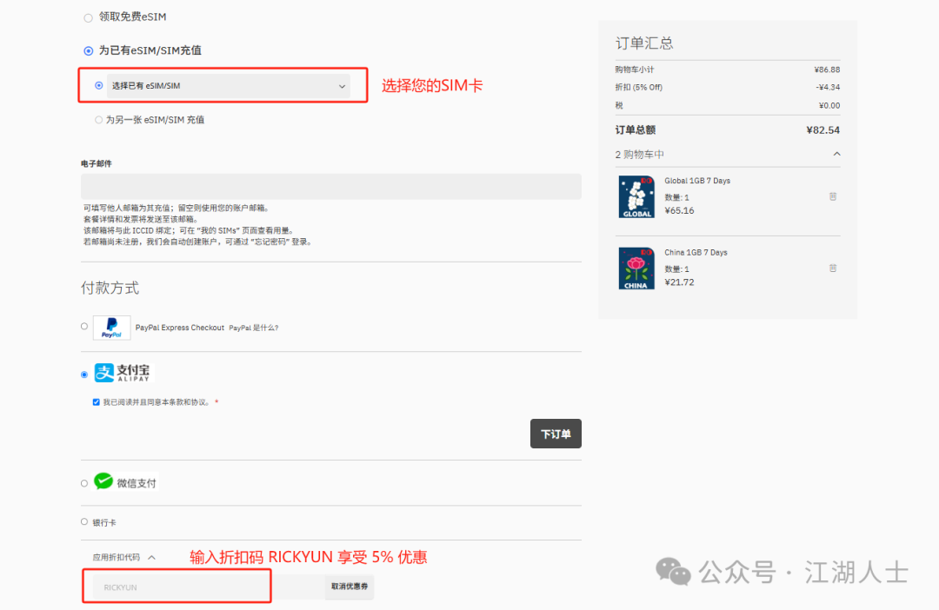Select the 为已有eSIM/SIM充值 radio option
939x610 pixels.
point(88,51)
